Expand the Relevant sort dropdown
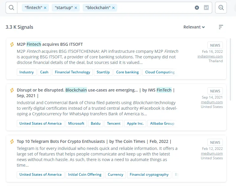 tap(194, 27)
